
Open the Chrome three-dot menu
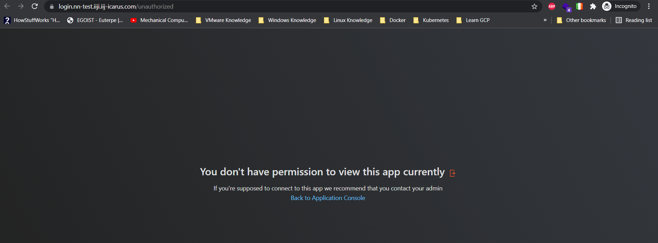pos(649,7)
